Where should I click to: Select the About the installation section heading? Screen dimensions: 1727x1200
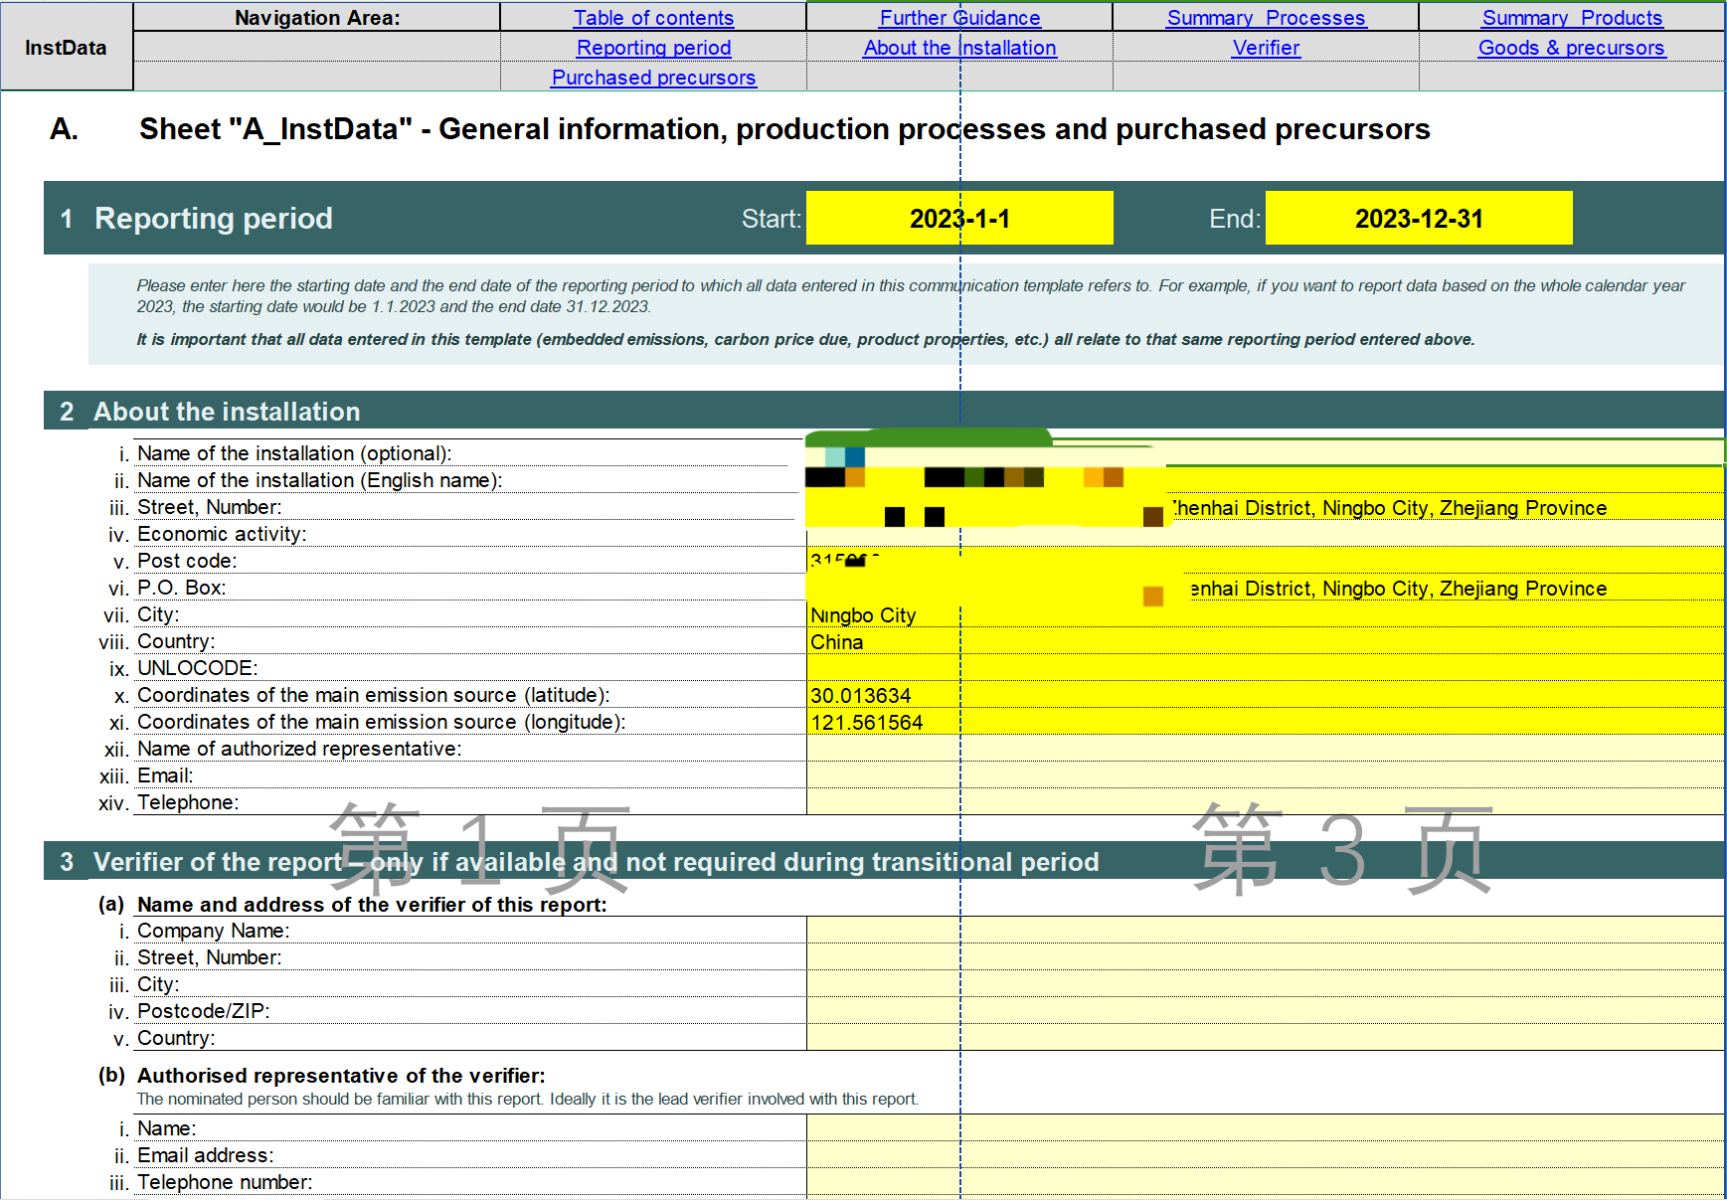[x=227, y=412]
